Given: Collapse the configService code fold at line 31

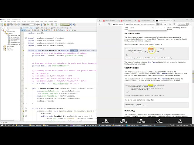Looking at the screenshot, I should point(26,108).
